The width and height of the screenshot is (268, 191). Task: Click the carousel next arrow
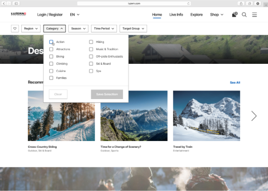click(x=254, y=116)
